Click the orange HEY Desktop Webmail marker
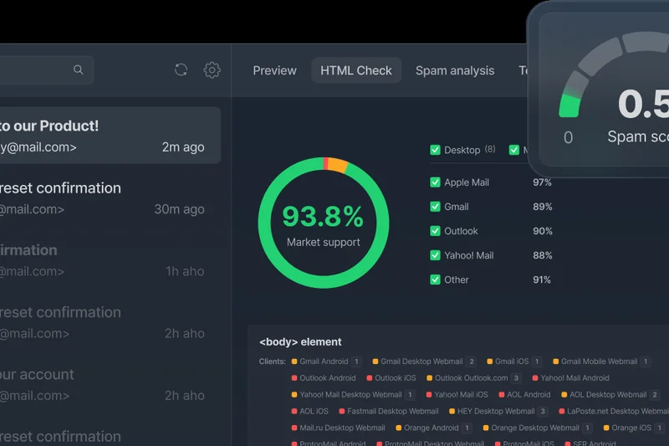Image resolution: width=669 pixels, height=446 pixels. [452, 412]
